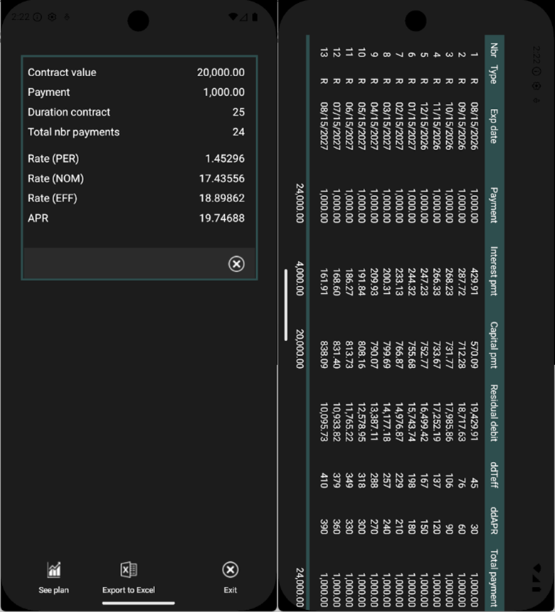This screenshot has width=555, height=612.
Task: Select Total nbr payments value 24
Action: [x=238, y=132]
